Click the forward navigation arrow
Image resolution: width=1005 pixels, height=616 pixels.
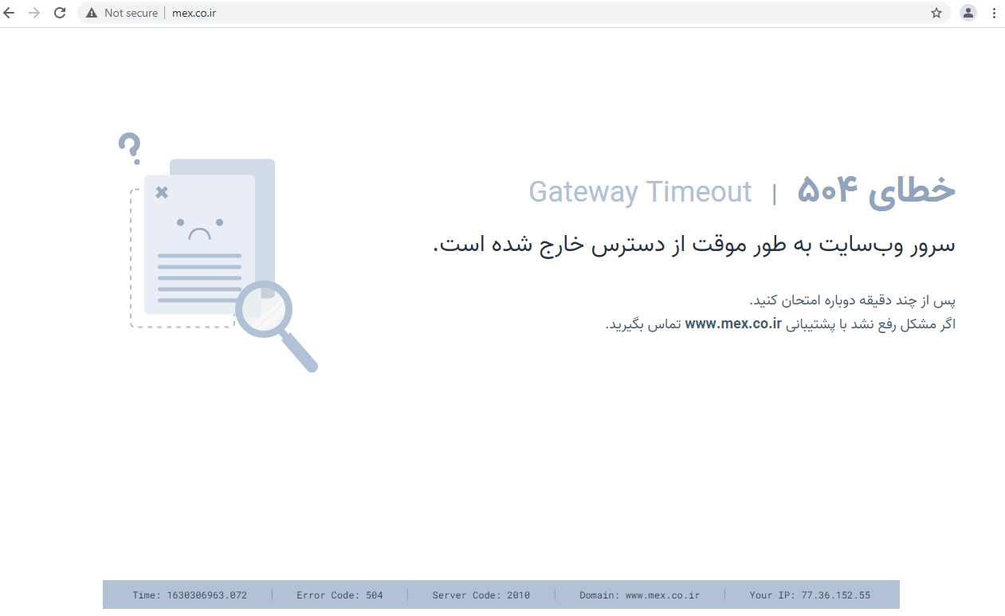coord(37,13)
